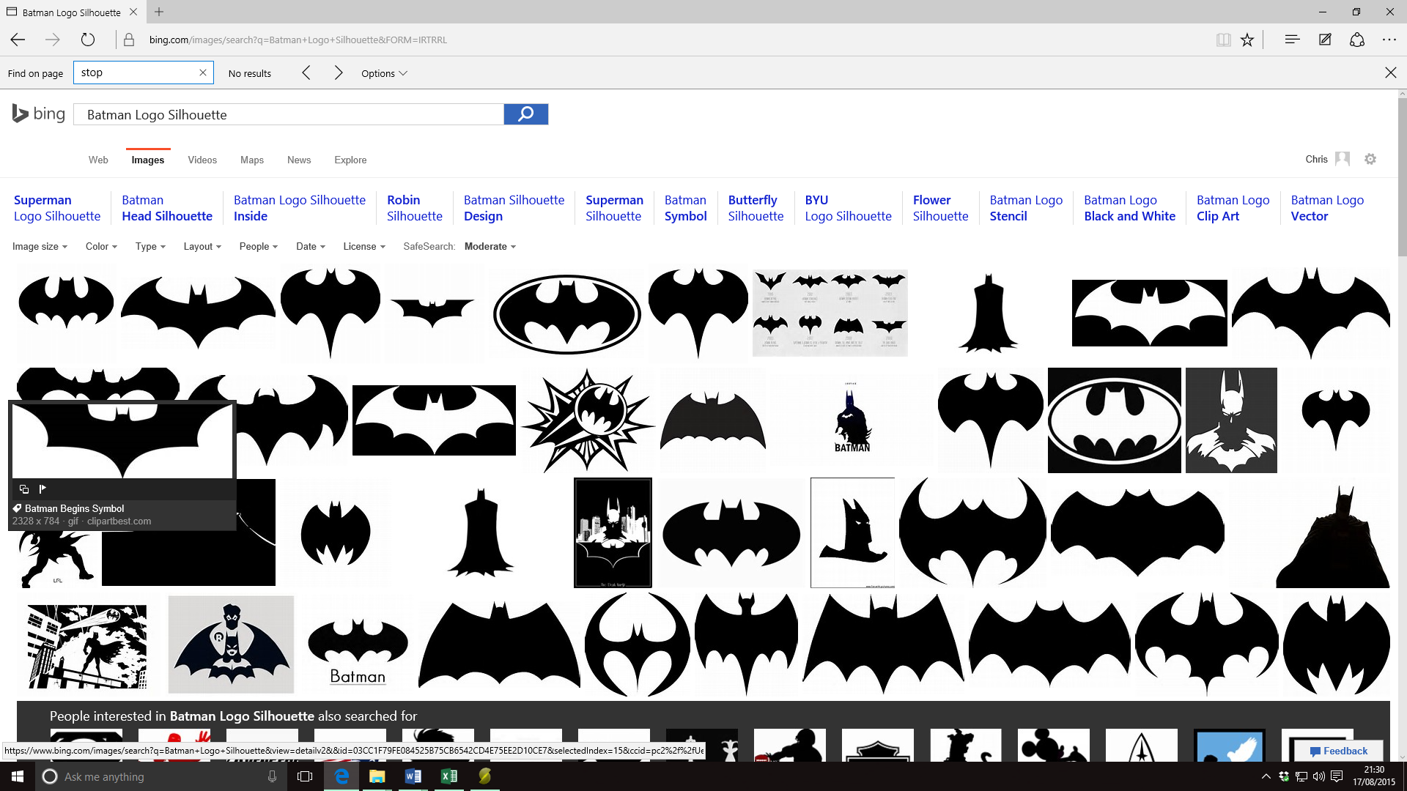Open the volume control in tray

[1318, 776]
